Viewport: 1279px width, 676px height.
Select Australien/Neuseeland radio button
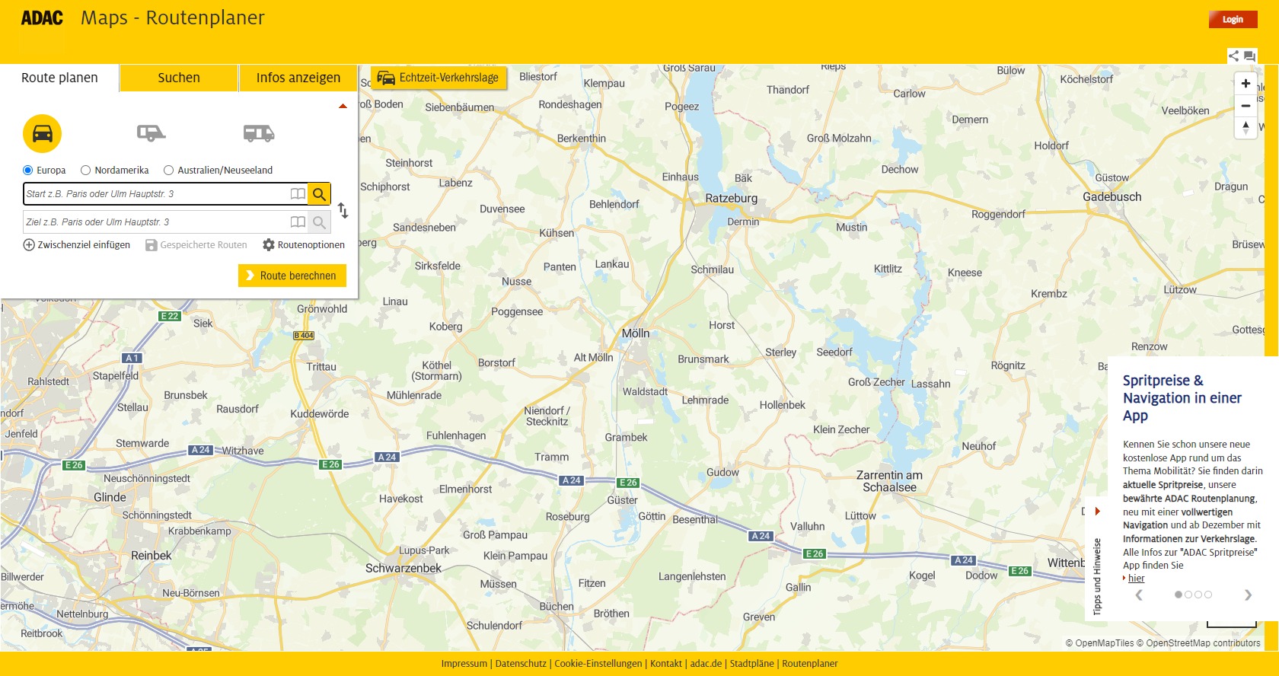tap(169, 171)
